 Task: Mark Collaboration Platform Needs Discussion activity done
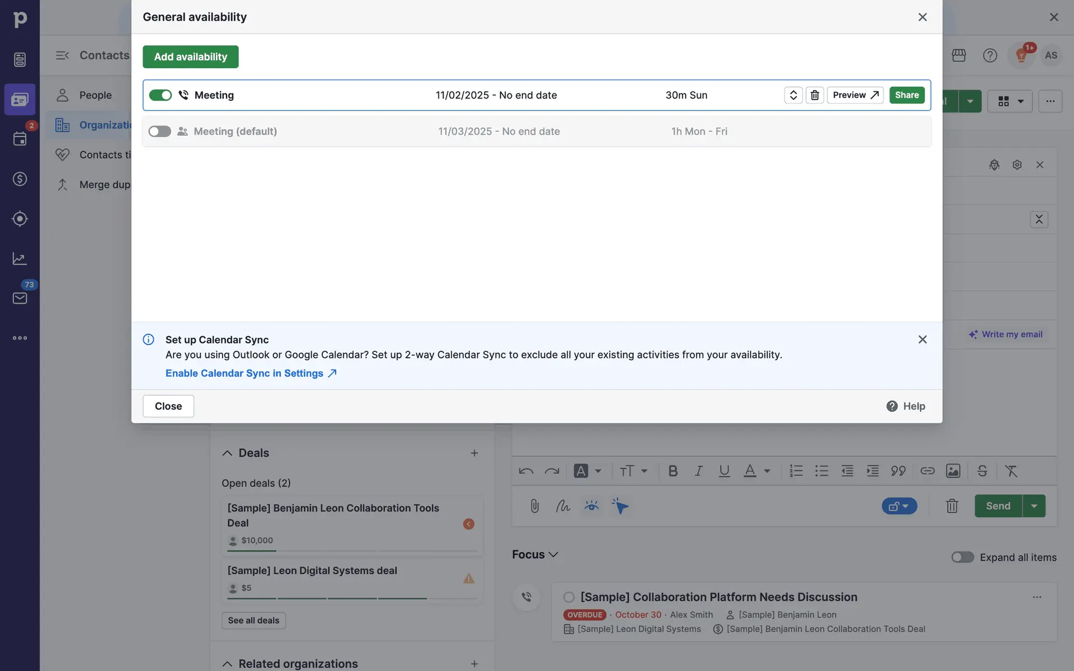pyautogui.click(x=569, y=597)
